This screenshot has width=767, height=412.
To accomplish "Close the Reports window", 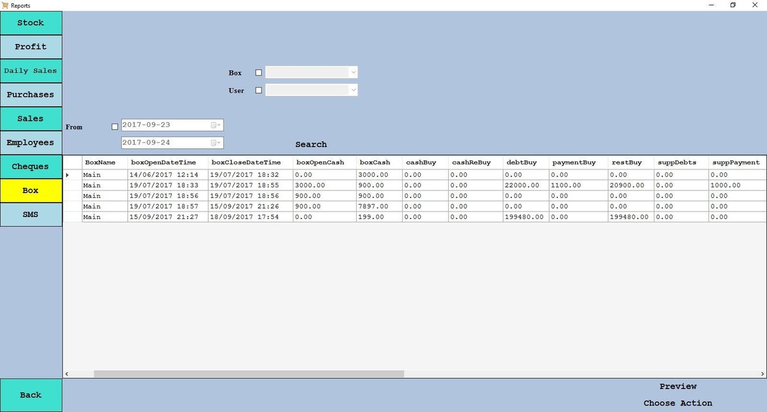I will pyautogui.click(x=756, y=5).
